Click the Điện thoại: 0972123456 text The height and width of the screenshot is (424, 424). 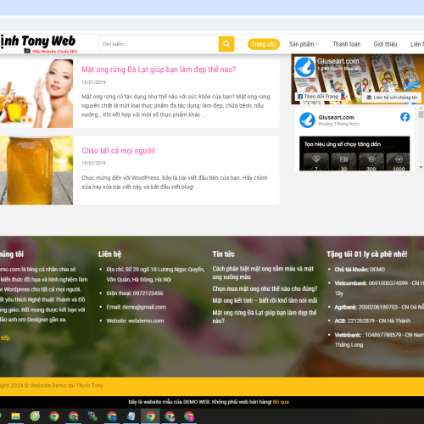(x=135, y=293)
